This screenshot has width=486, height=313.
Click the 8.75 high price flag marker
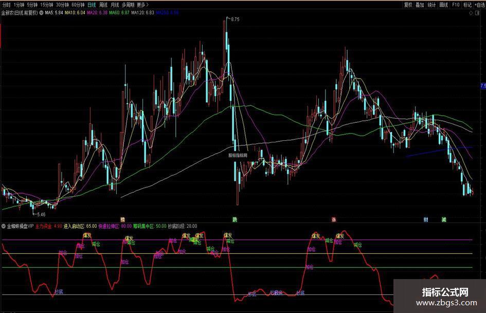pyautogui.click(x=235, y=19)
